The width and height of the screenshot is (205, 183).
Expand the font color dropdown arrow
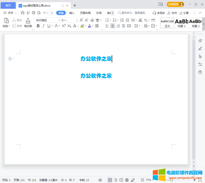click(92, 26)
